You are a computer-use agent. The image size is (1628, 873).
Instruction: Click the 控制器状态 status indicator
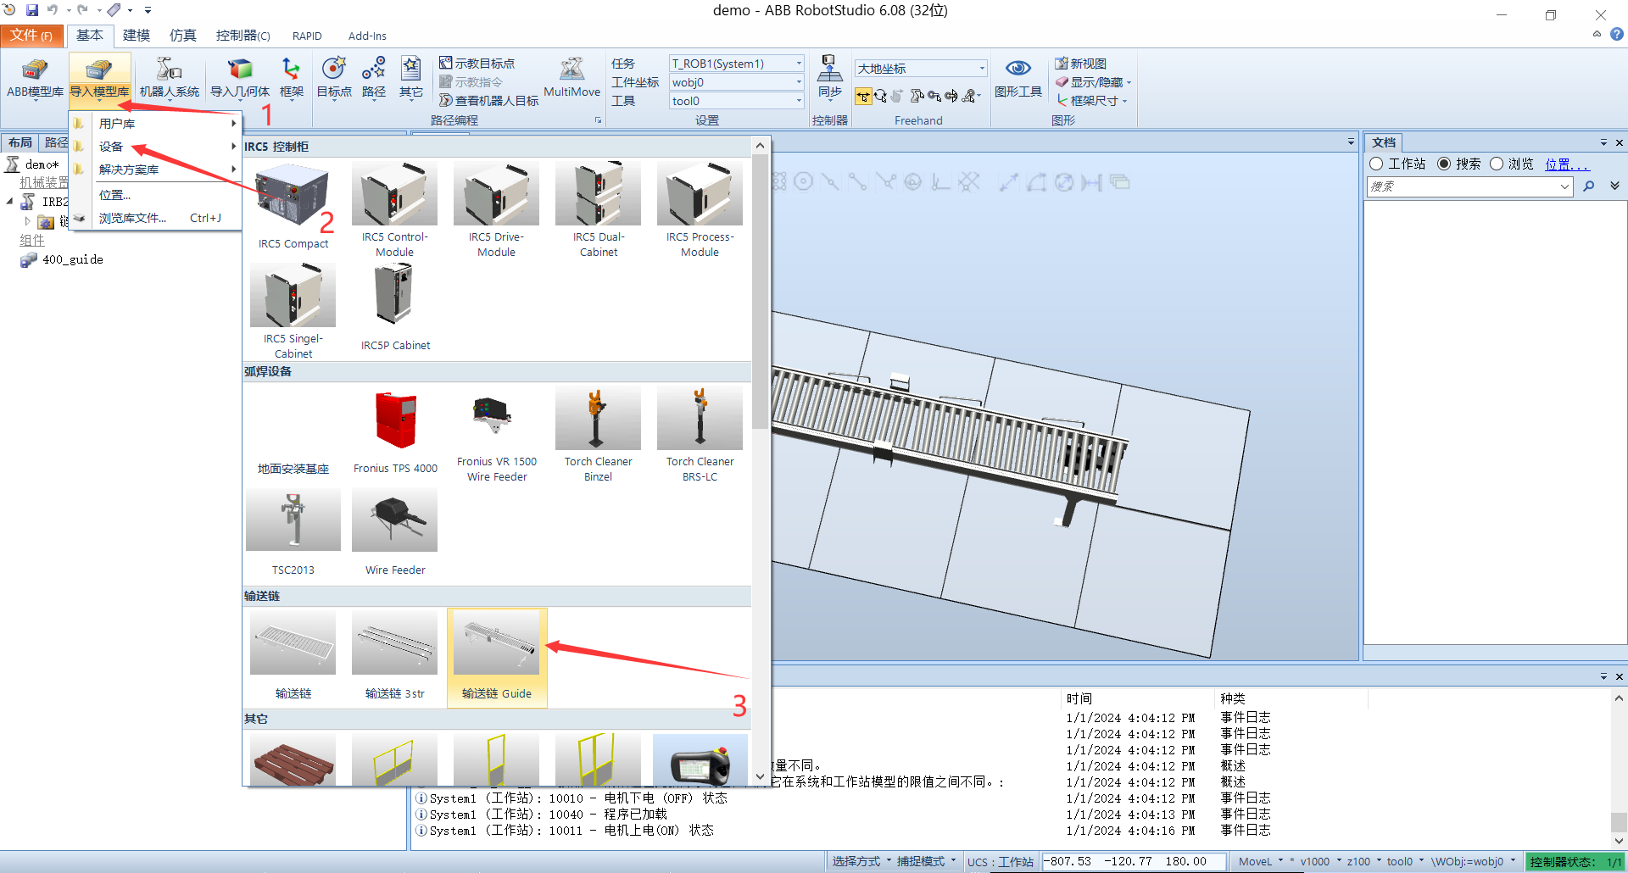pyautogui.click(x=1574, y=862)
